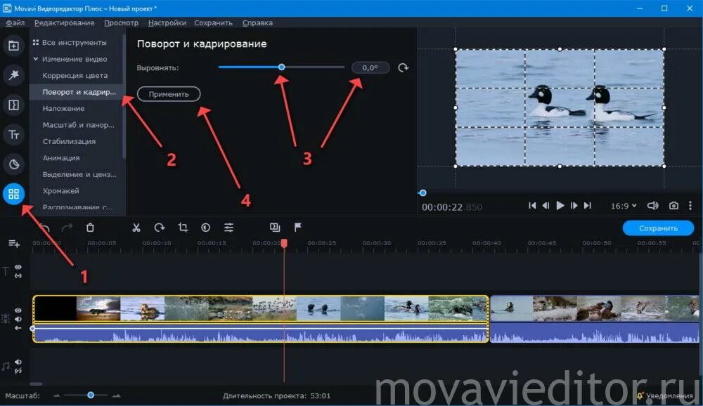Collapse the Изменение видео section

[36, 59]
